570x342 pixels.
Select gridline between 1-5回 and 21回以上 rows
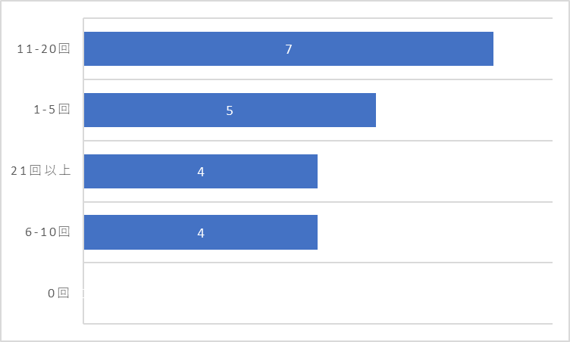318,141
